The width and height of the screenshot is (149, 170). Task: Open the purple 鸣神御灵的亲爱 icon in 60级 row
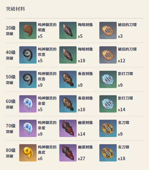pos(28,104)
